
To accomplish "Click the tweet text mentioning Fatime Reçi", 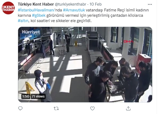I will click(x=83, y=15).
